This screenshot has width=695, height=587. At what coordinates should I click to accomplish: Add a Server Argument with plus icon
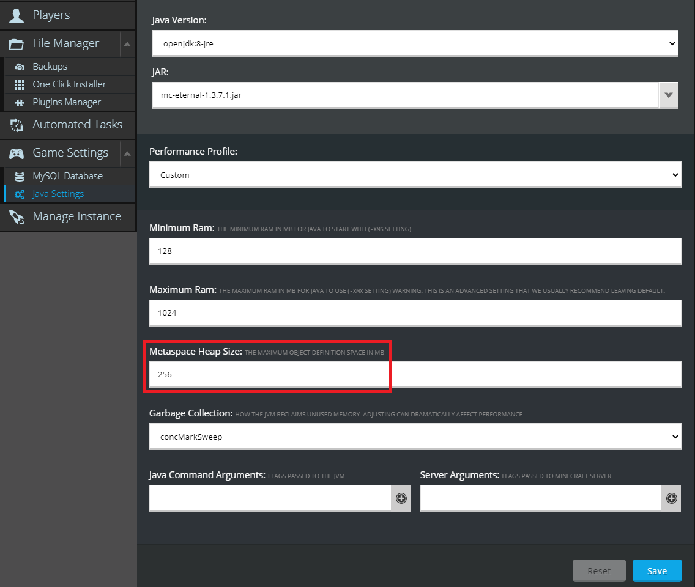672,498
